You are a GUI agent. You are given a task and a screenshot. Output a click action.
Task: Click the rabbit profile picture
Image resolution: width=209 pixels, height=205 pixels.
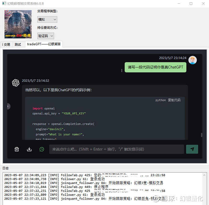pyautogui.click(x=18, y=24)
